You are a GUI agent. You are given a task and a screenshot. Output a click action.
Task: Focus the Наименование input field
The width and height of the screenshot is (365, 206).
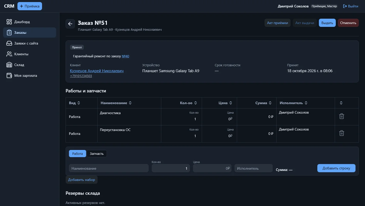click(x=109, y=168)
